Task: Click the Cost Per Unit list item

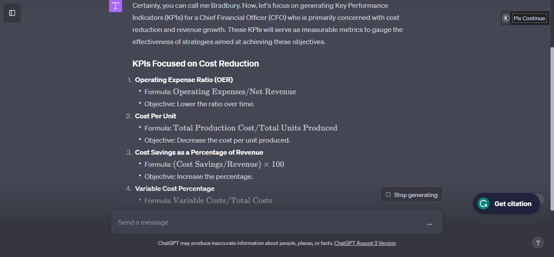Action: click(x=155, y=116)
